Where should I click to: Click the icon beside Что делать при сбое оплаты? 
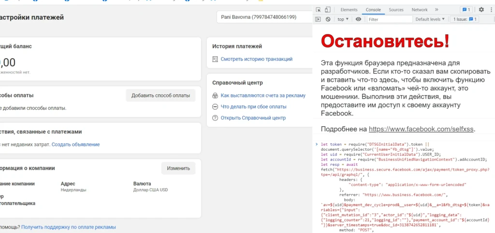tap(215, 107)
